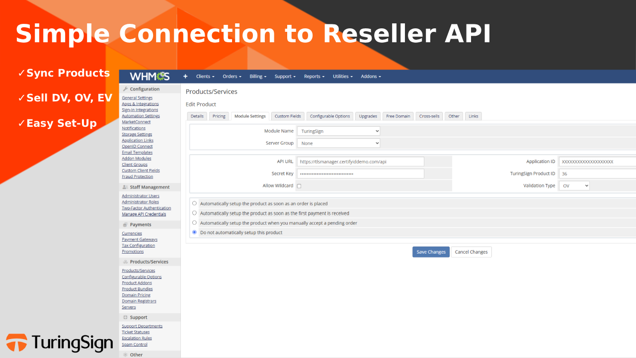Open the MarketConnect link

136,122
